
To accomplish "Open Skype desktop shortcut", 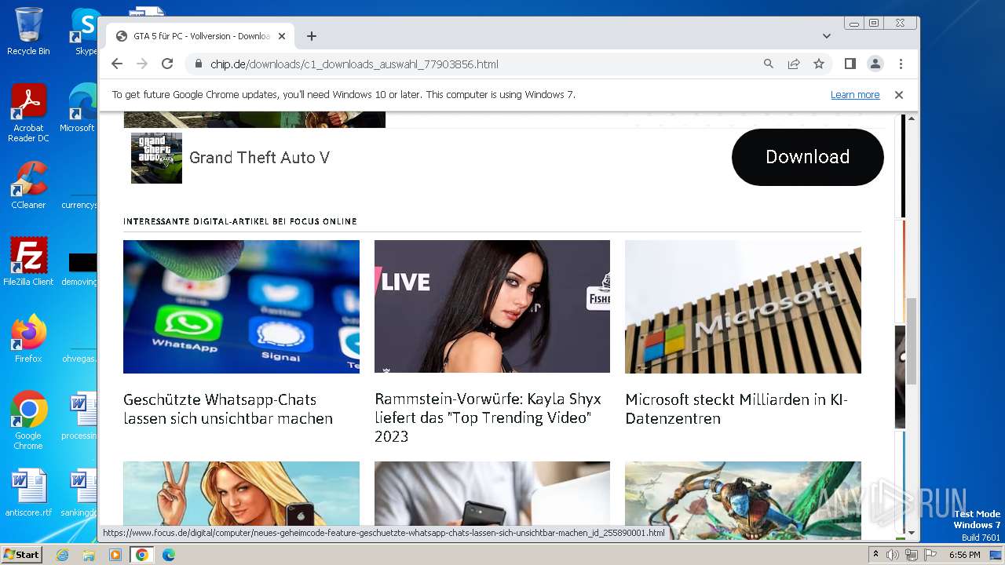I will click(86, 31).
